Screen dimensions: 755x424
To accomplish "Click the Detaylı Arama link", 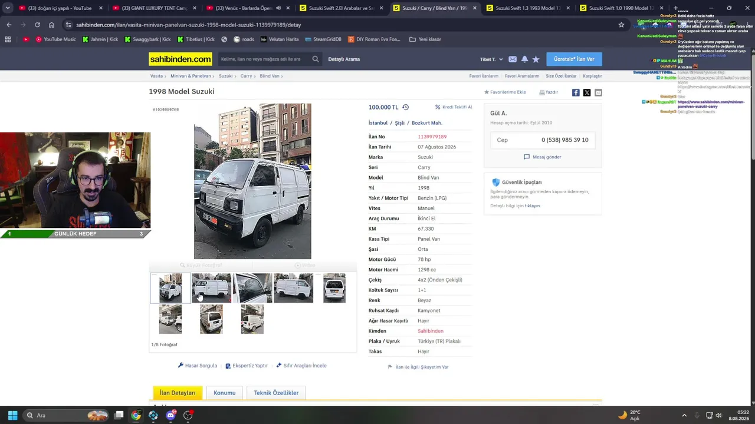I will [x=344, y=59].
